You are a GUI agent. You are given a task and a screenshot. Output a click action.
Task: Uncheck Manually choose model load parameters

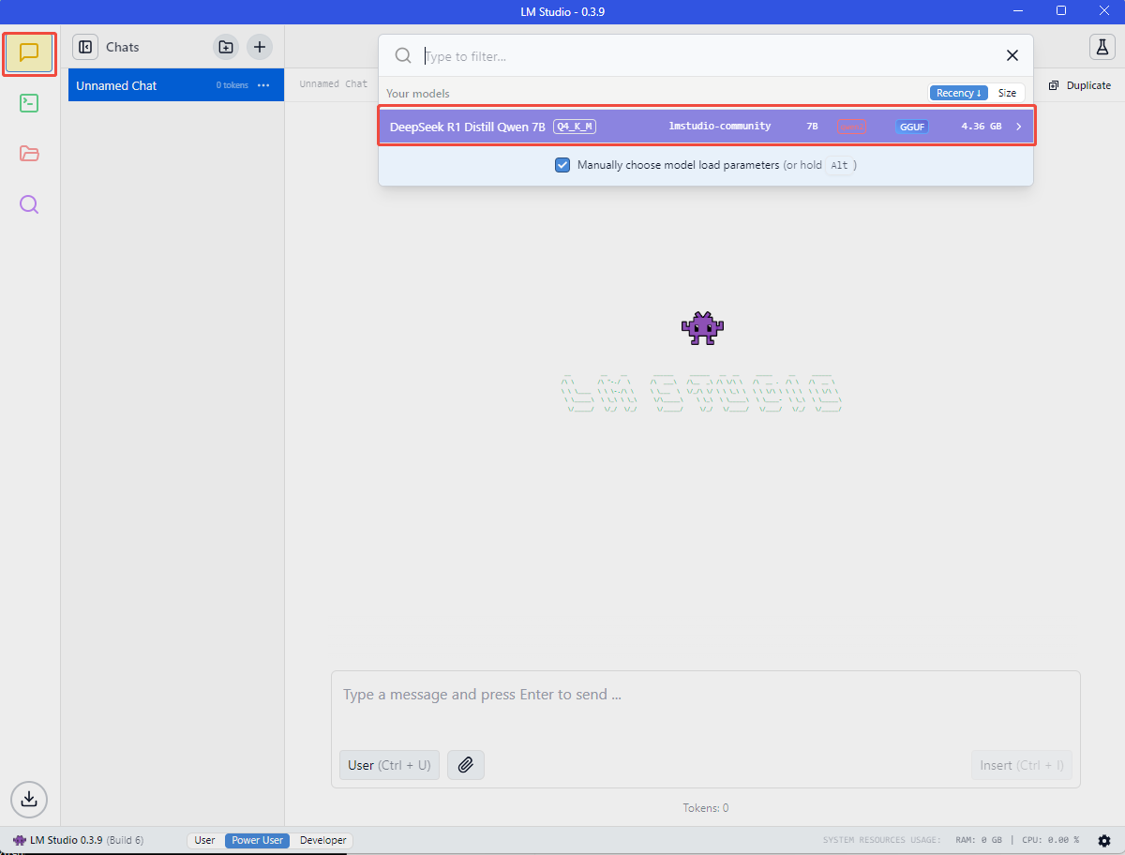coord(562,165)
